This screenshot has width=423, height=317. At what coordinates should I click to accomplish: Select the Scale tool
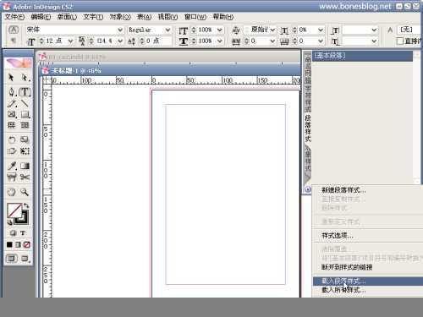tap(25, 139)
